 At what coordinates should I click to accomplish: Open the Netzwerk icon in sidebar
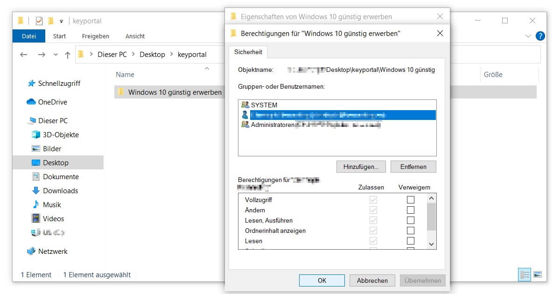(x=31, y=251)
